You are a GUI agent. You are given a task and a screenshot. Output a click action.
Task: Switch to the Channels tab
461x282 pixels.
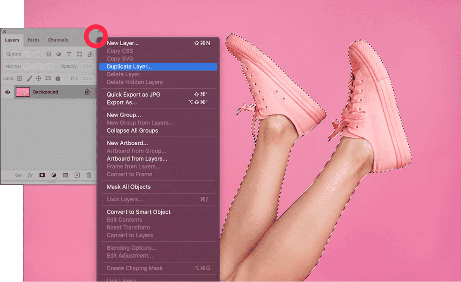click(x=58, y=40)
